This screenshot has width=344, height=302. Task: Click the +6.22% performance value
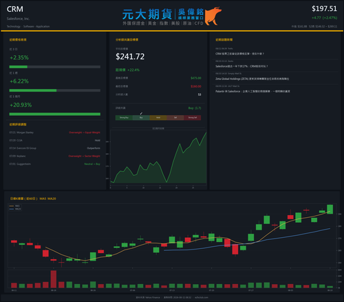pyautogui.click(x=19, y=81)
